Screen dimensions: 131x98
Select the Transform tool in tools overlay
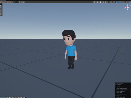pos(1,15)
